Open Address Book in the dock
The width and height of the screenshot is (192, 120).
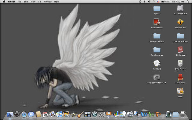[x=38, y=114]
